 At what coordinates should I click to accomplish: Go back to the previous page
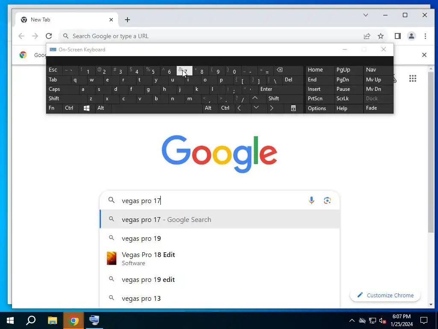pos(21,36)
